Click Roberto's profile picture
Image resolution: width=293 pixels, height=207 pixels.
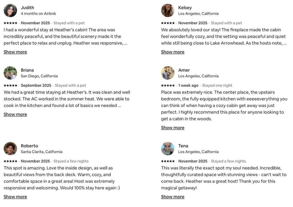pyautogui.click(x=10, y=149)
